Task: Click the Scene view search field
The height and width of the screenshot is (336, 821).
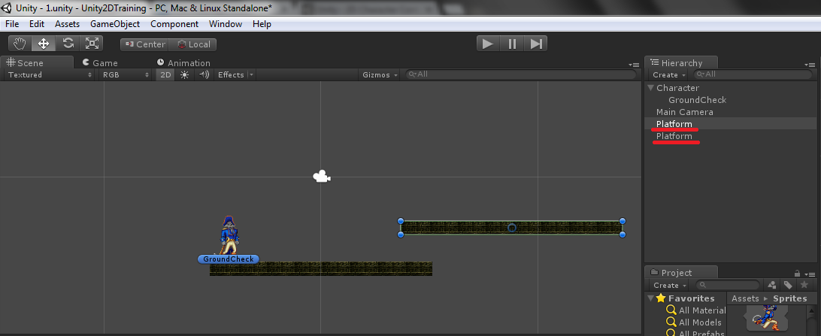Action: pos(521,74)
